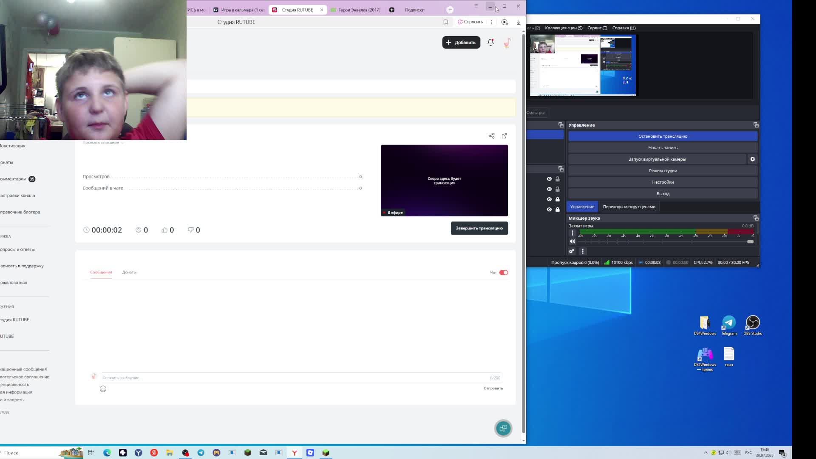Image resolution: width=816 pixels, height=459 pixels.
Task: Click the share icon above stream preview
Action: 491,136
